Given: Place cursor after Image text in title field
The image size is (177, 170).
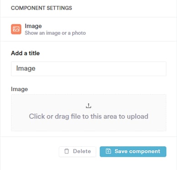Looking at the screenshot, I should tap(36, 68).
